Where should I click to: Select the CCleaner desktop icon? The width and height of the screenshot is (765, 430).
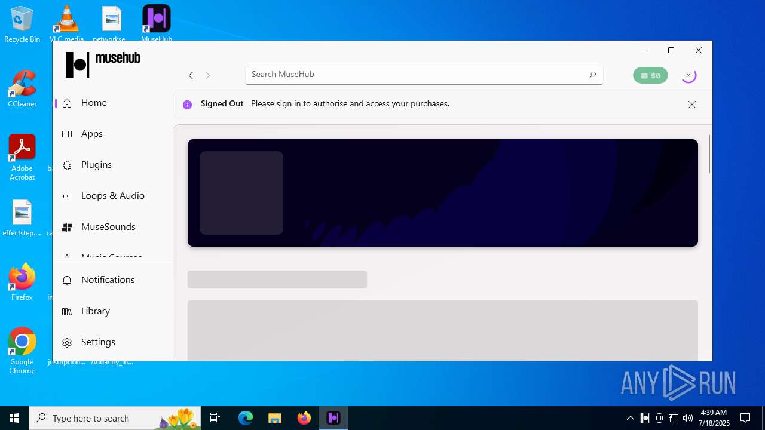(x=22, y=89)
